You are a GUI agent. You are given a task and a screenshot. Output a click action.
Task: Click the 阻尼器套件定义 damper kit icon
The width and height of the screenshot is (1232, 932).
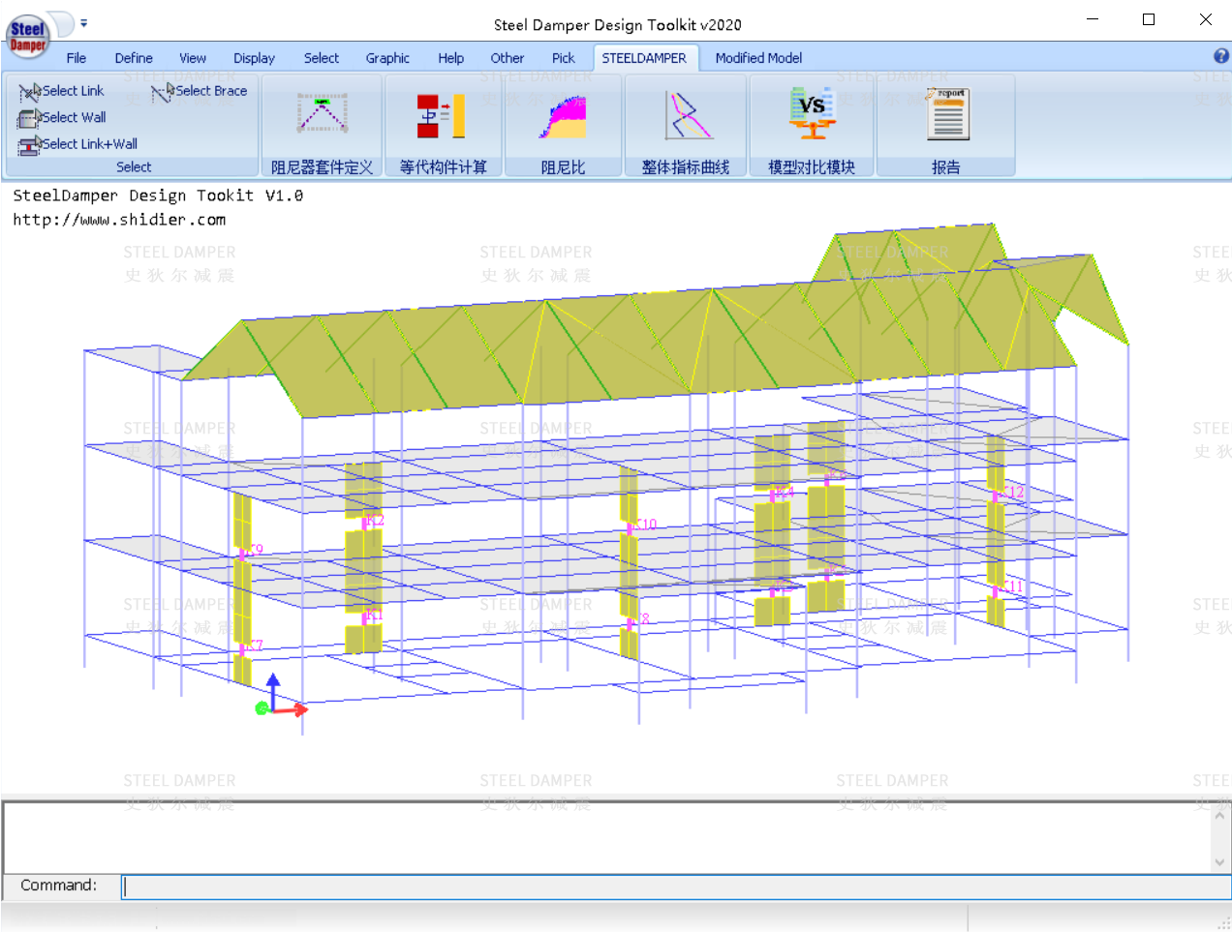point(322,114)
